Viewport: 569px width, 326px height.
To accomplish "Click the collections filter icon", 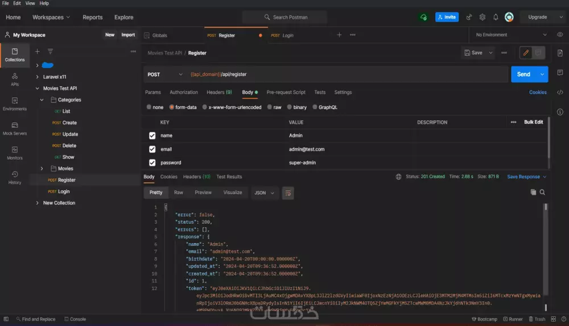I will pos(51,52).
